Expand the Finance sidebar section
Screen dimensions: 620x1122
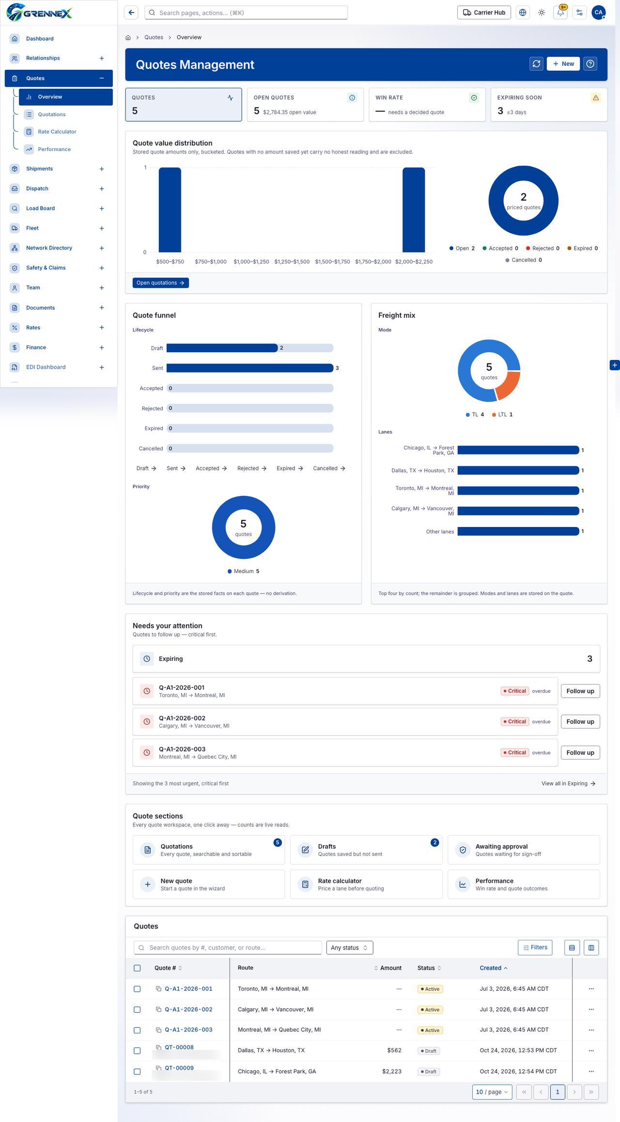[x=102, y=347]
